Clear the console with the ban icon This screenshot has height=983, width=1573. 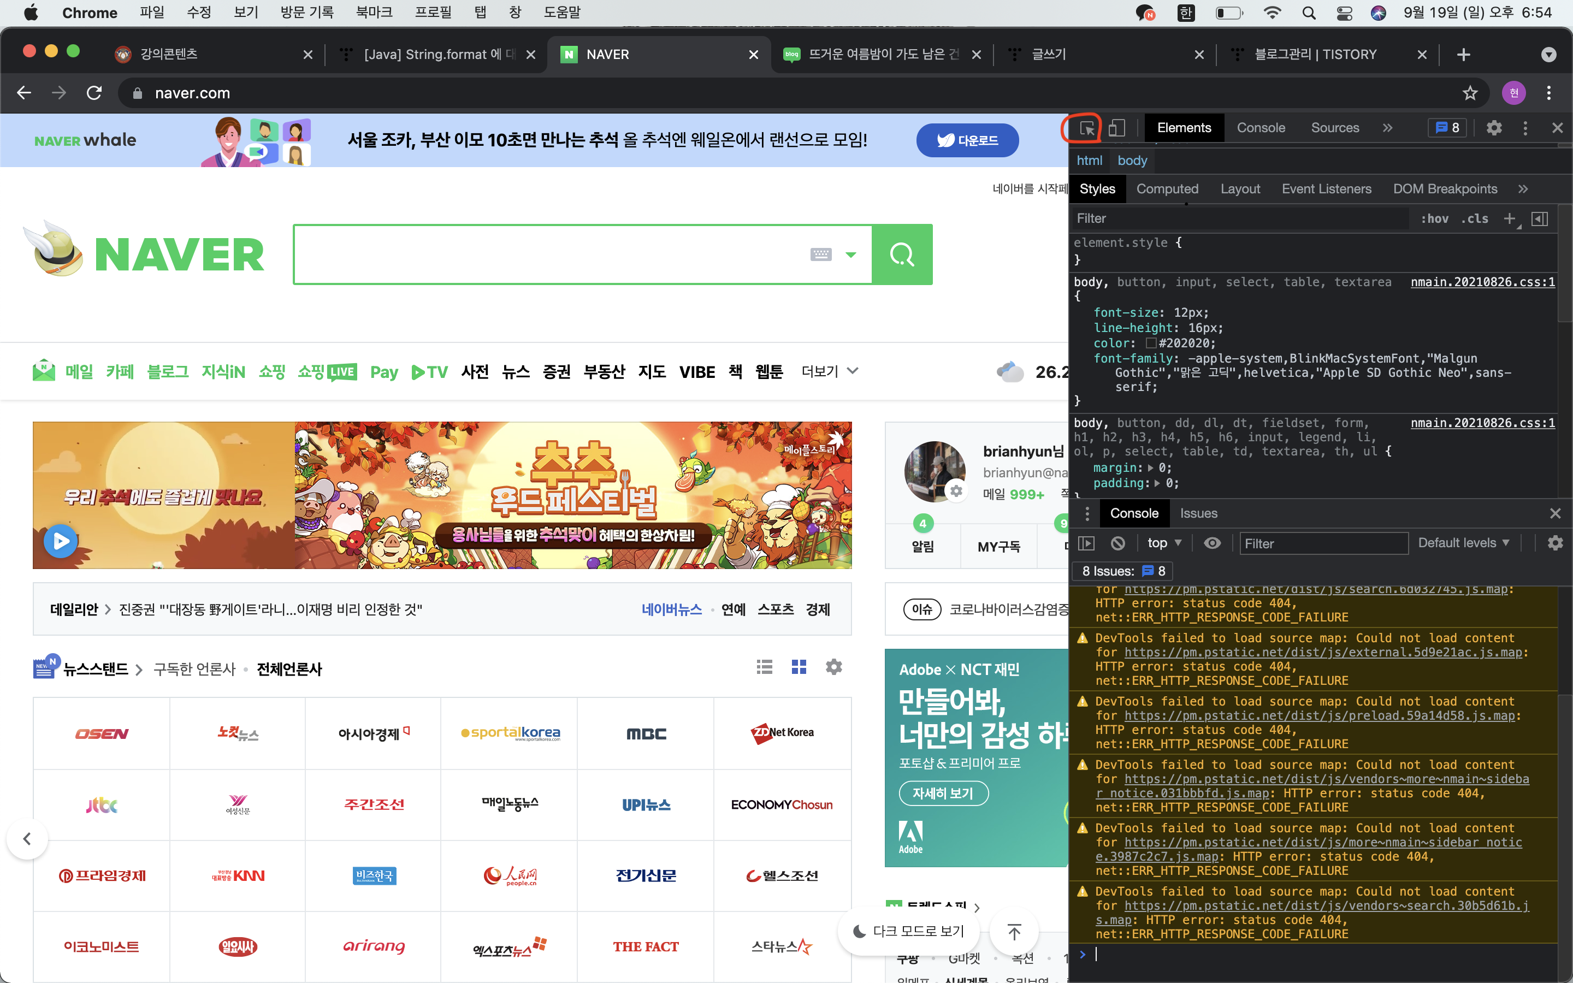(1118, 543)
